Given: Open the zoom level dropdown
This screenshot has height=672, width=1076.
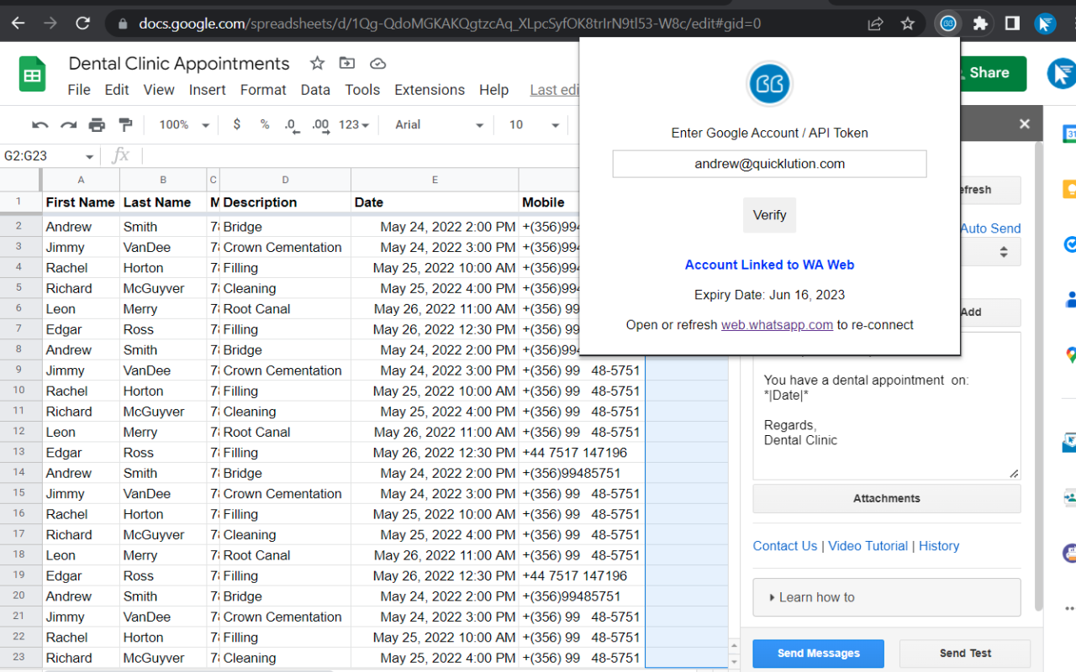Looking at the screenshot, I should pyautogui.click(x=184, y=124).
